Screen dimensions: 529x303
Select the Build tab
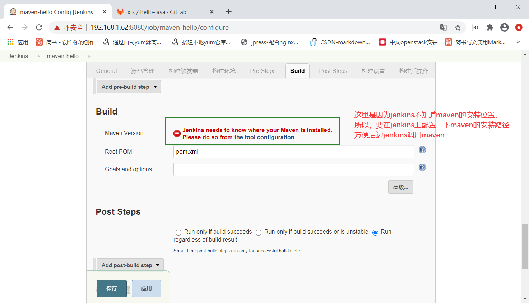point(297,71)
